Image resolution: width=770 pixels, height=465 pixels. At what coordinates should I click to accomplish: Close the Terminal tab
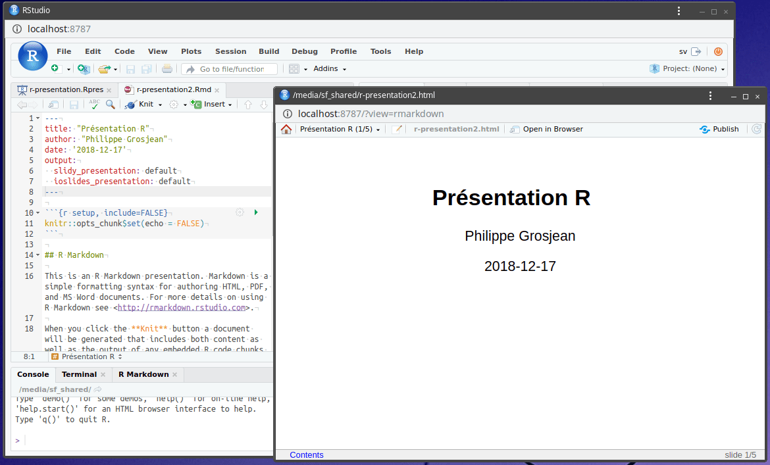click(103, 375)
